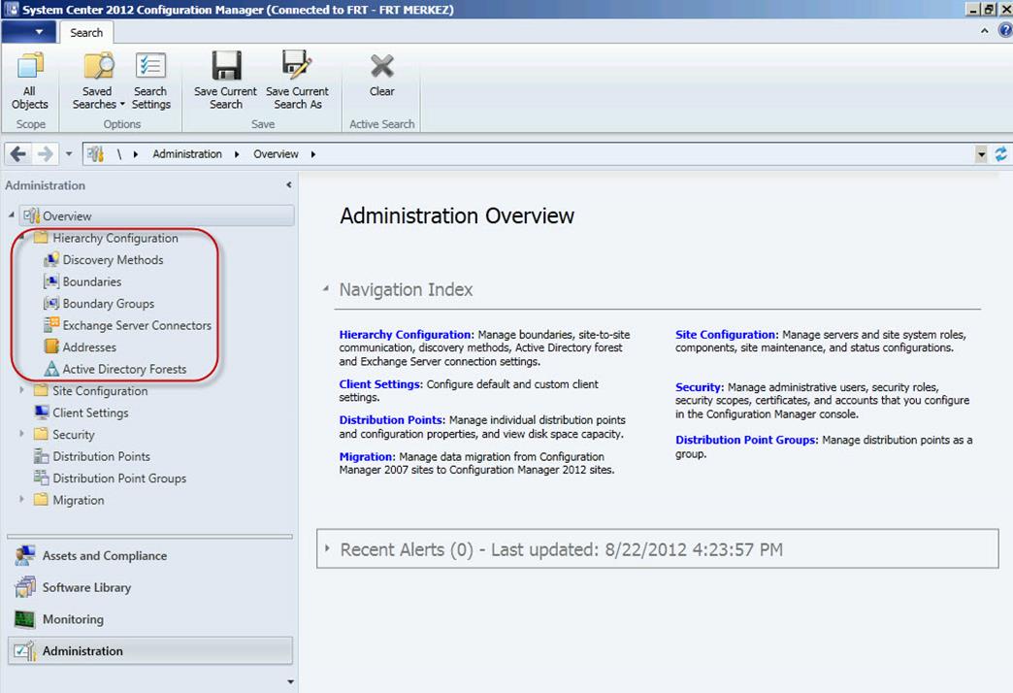The image size is (1013, 693).
Task: Open the Hierarchy Configuration link
Action: click(x=407, y=334)
